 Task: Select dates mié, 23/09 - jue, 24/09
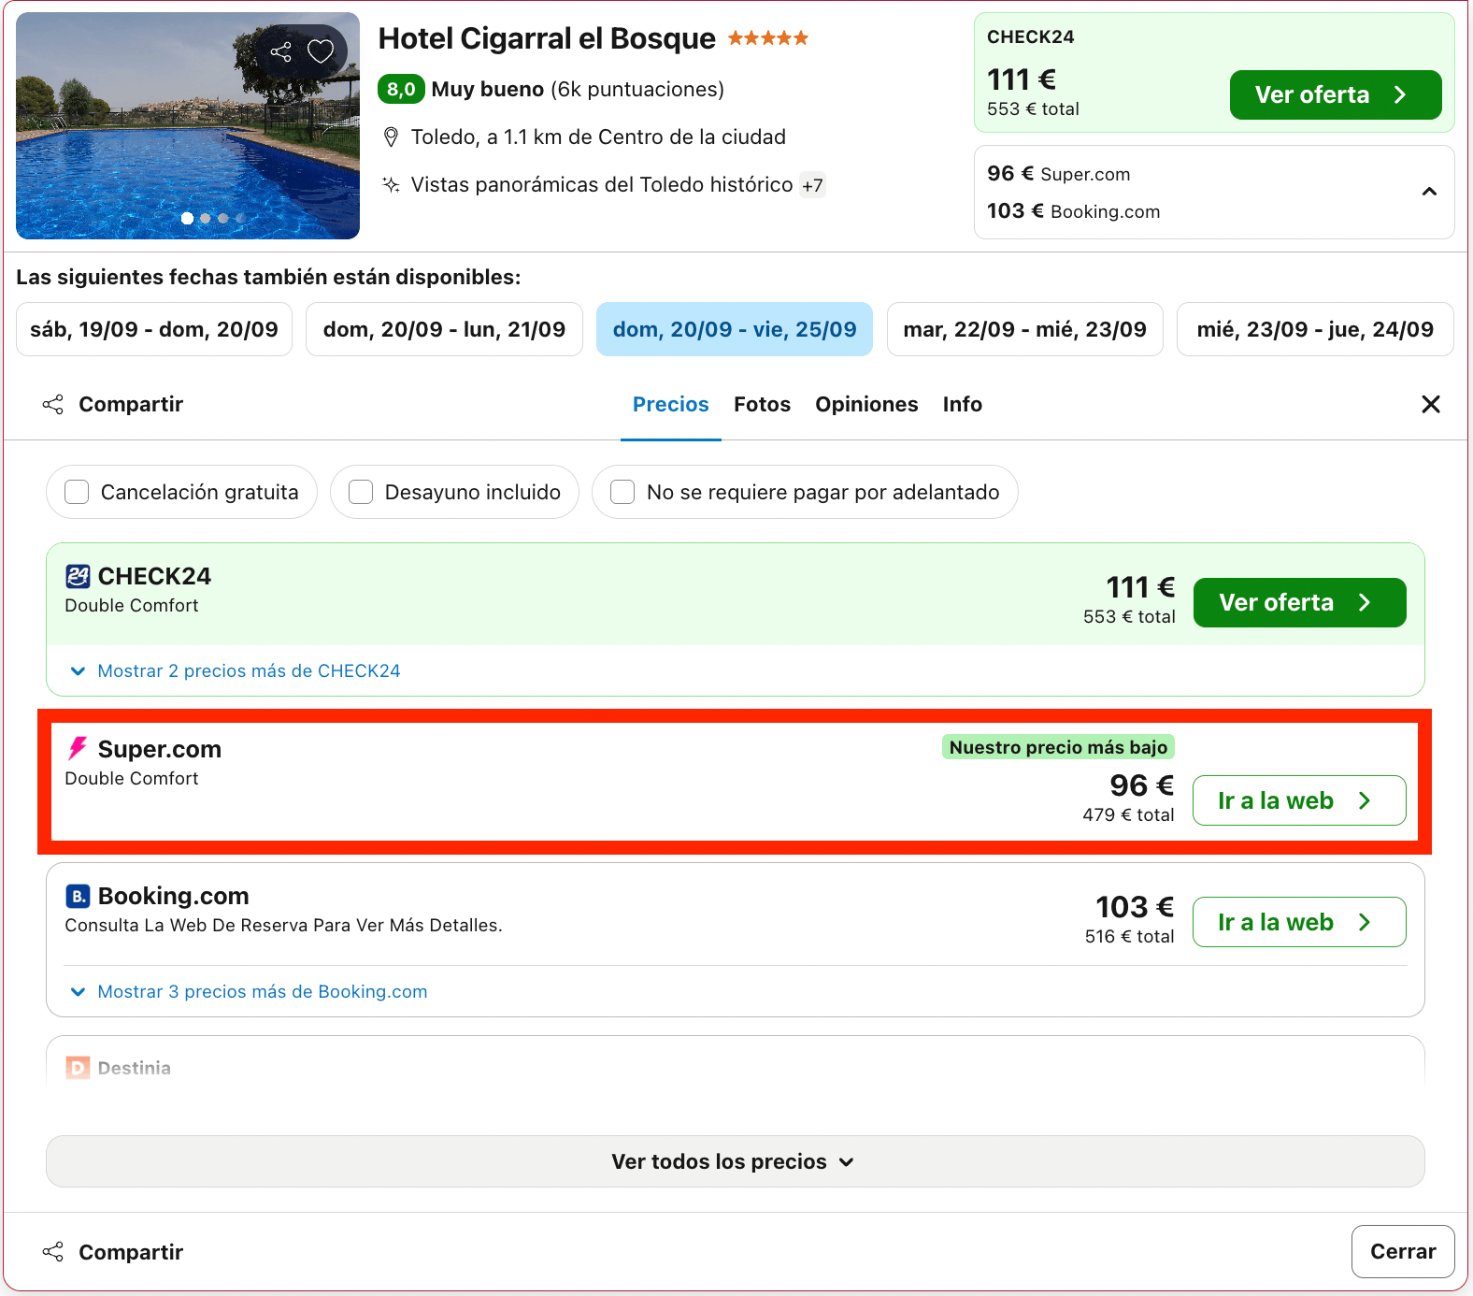point(1315,329)
